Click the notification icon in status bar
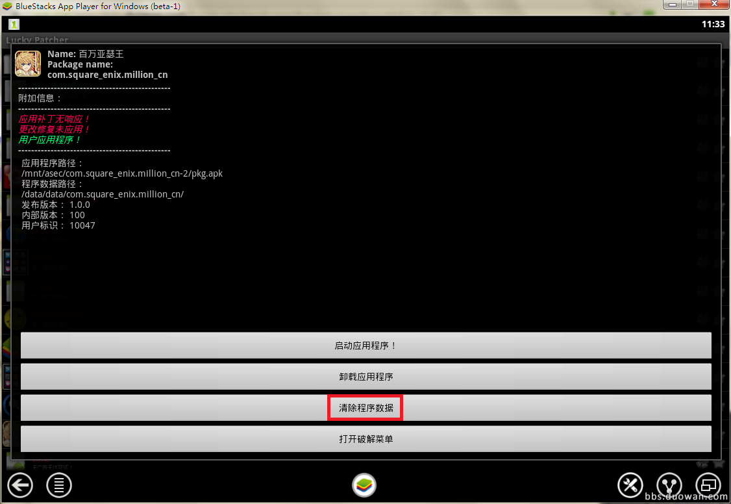The image size is (731, 504). 14,24
